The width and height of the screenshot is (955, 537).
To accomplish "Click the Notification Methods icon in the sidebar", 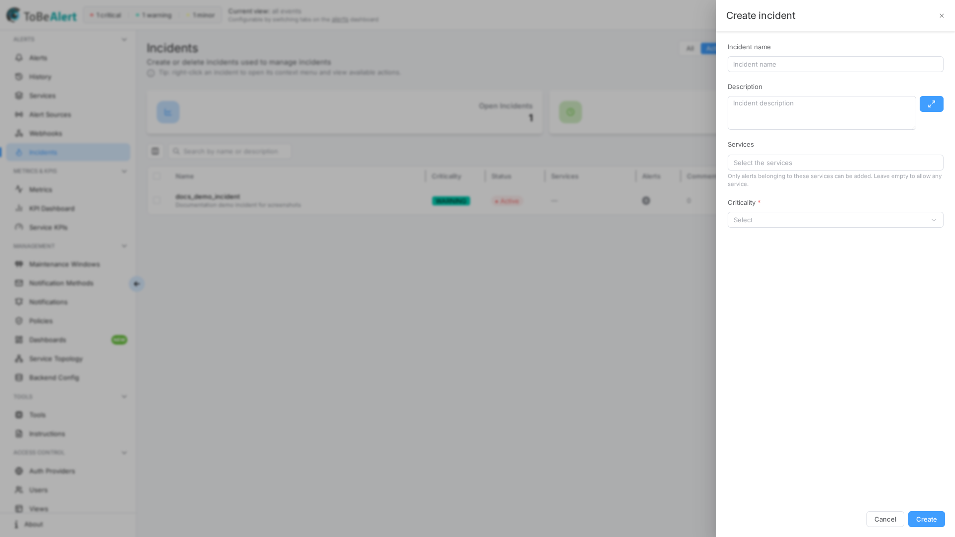I will [x=19, y=283].
